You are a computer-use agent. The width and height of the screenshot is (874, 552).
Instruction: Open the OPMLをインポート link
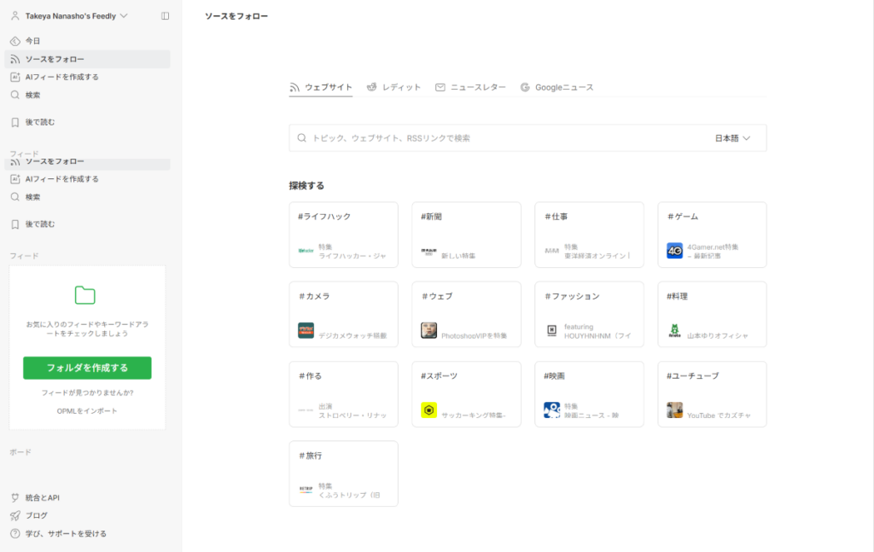(86, 409)
